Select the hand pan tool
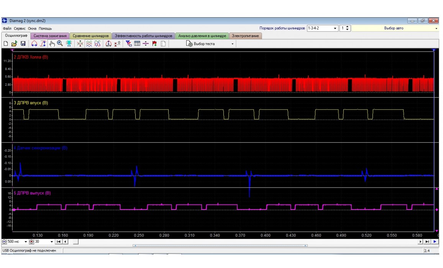 click(52, 44)
